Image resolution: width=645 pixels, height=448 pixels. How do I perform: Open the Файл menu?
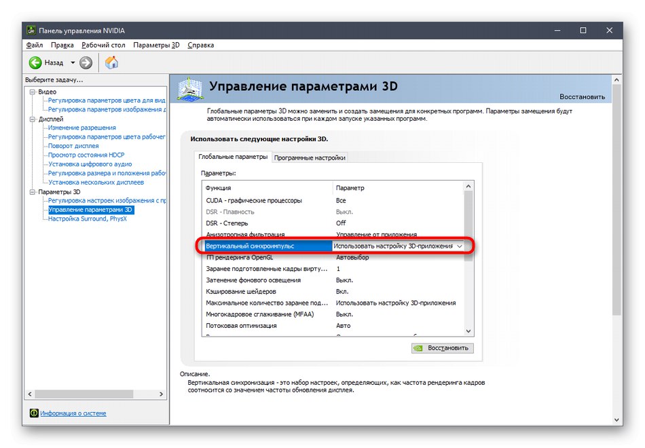pyautogui.click(x=35, y=45)
